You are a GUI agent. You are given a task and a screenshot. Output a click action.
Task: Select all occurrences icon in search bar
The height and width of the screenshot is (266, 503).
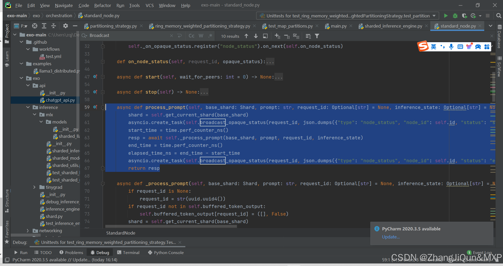tap(296, 36)
